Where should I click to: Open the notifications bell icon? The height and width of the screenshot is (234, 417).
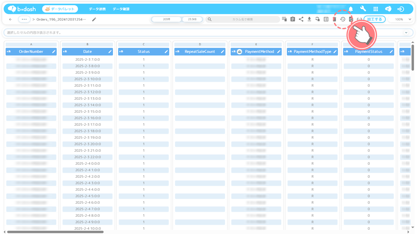[x=351, y=9]
